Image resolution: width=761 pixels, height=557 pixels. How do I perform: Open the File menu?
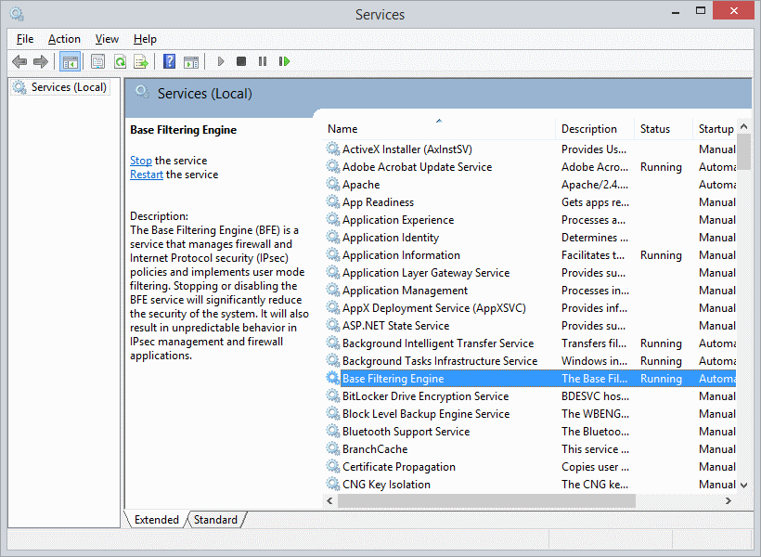[25, 39]
